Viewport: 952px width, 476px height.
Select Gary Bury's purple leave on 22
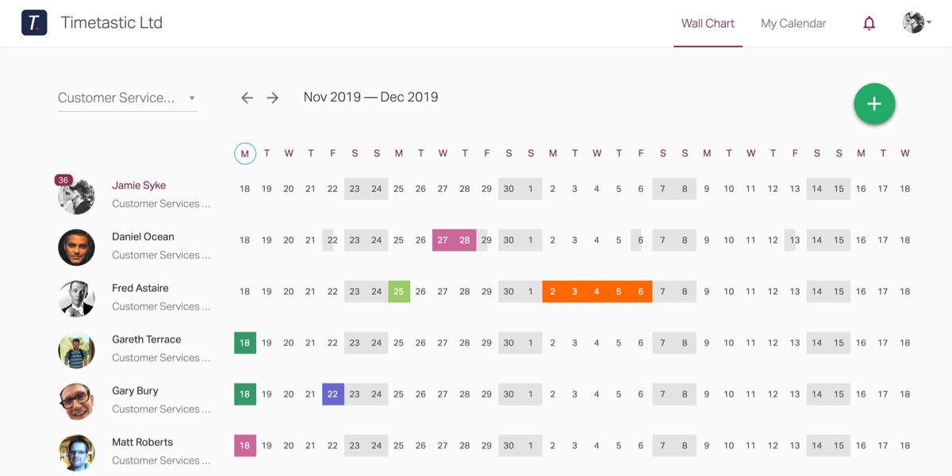[333, 394]
